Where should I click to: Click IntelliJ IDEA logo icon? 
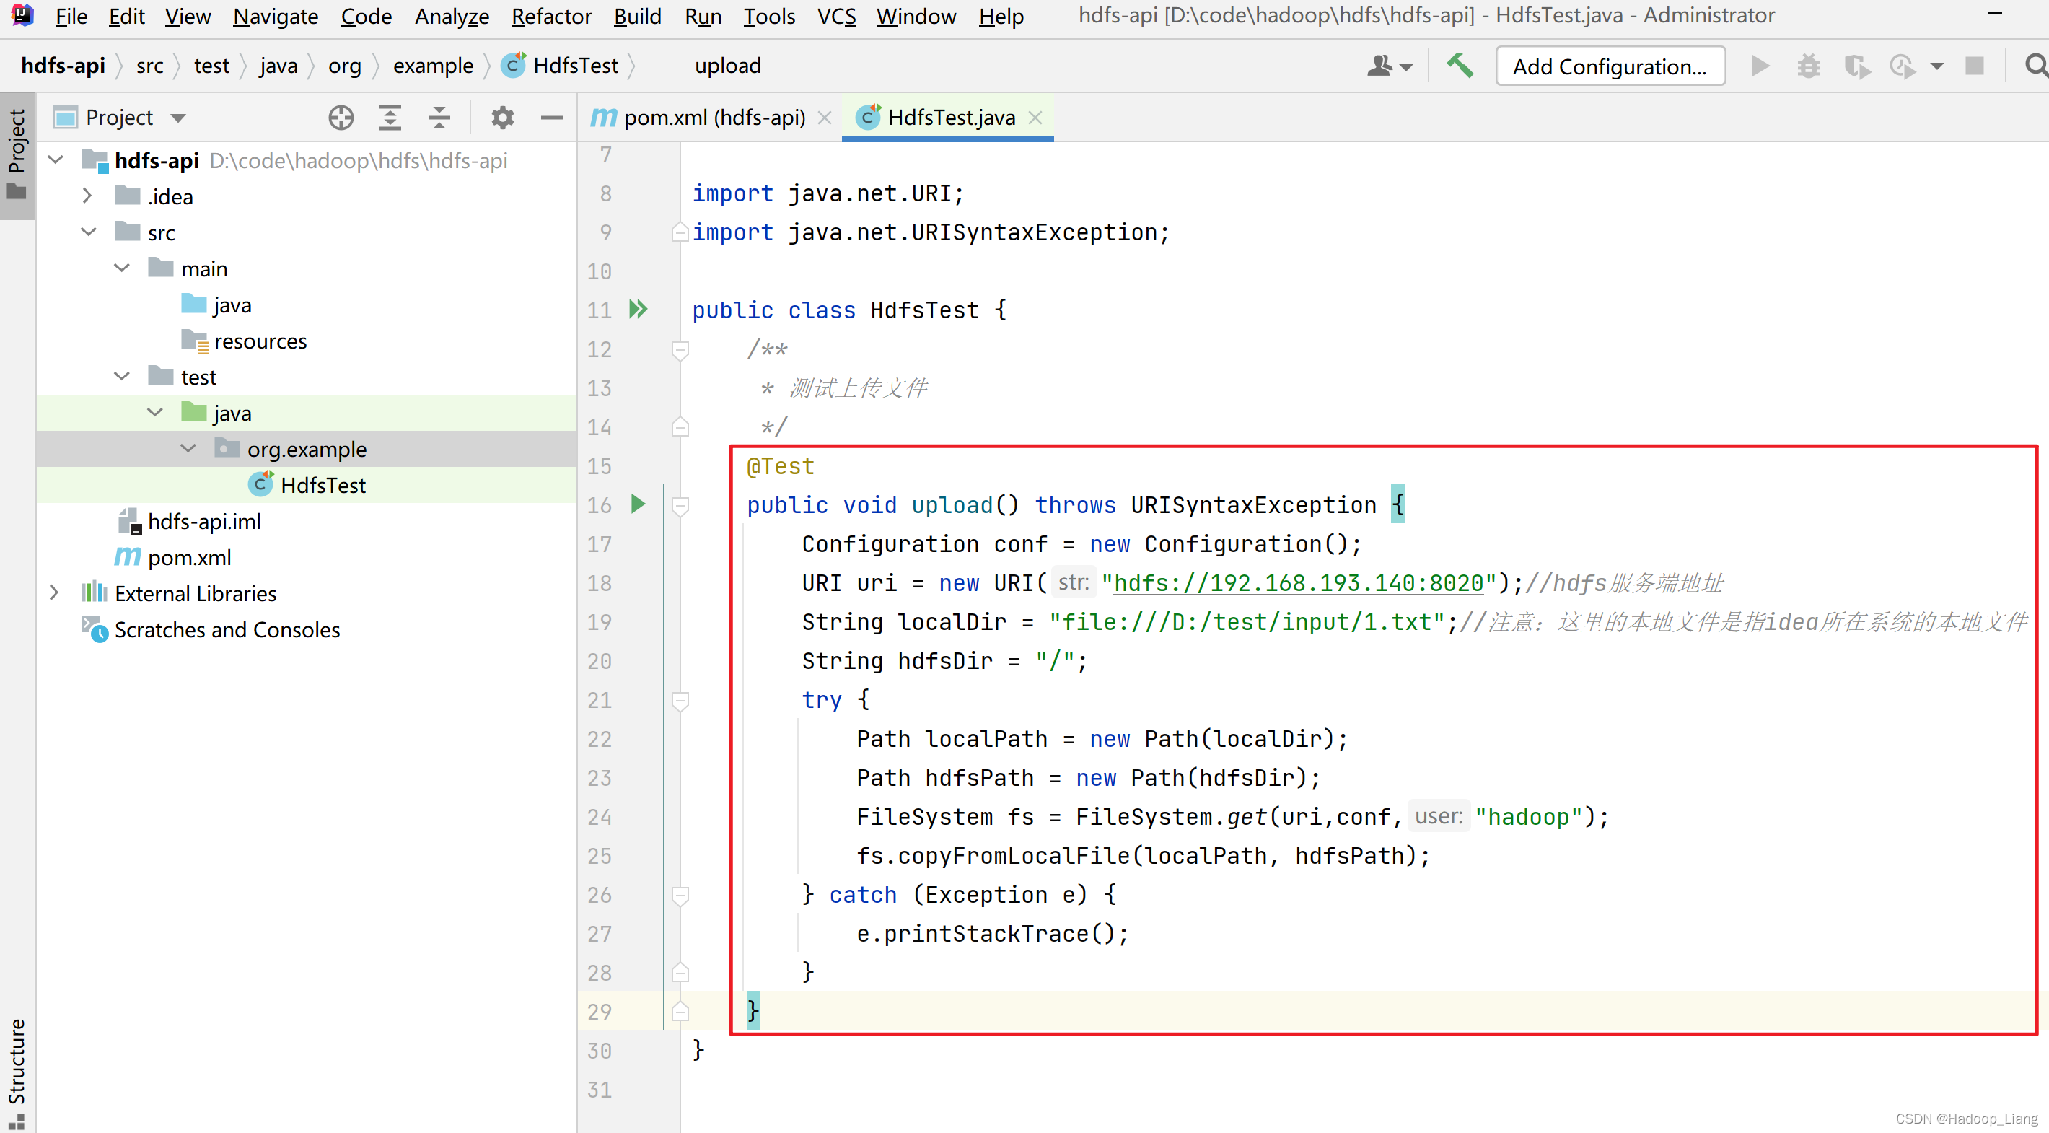point(22,15)
